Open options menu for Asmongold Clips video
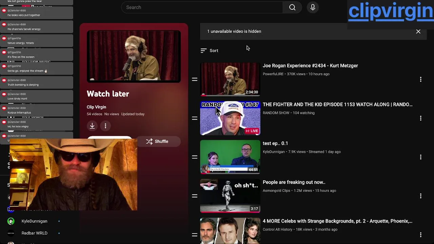 tap(420, 196)
